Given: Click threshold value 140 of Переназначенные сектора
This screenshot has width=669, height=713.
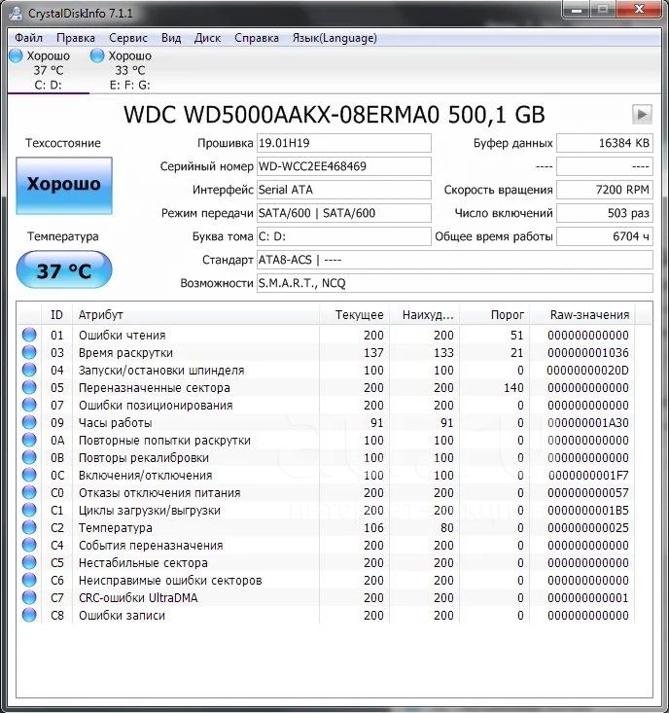Looking at the screenshot, I should [x=513, y=387].
